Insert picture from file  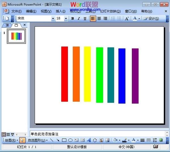point(107,140)
